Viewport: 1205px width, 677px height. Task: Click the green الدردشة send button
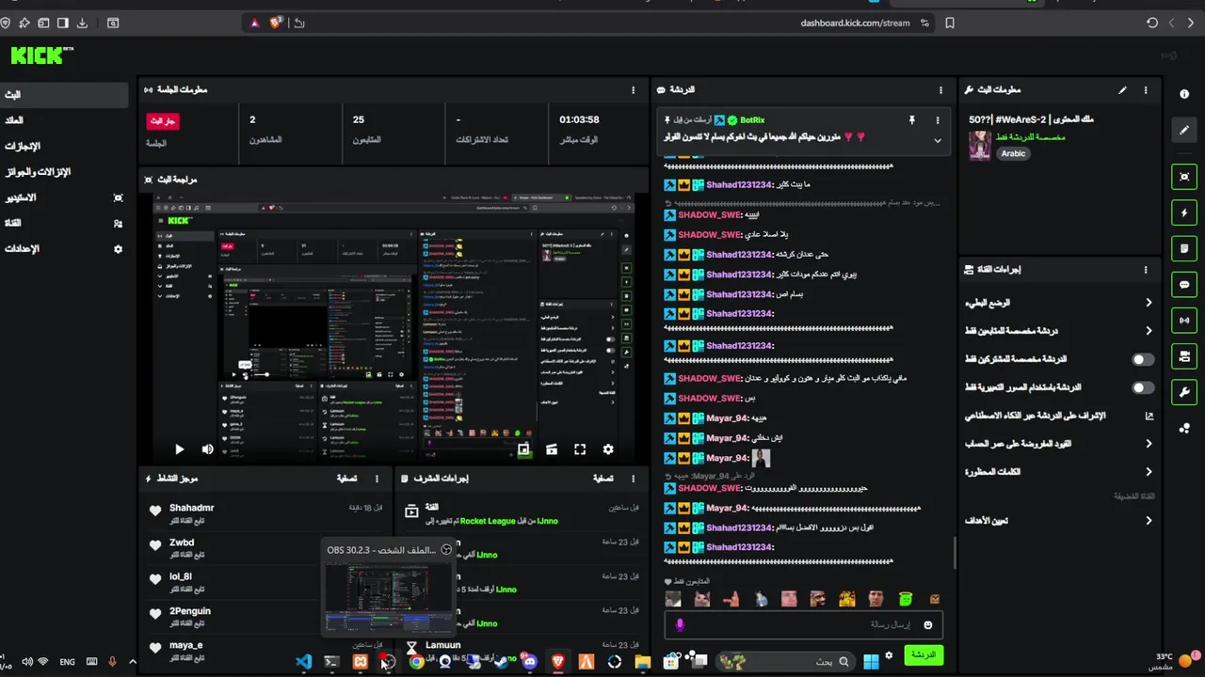pyautogui.click(x=923, y=654)
